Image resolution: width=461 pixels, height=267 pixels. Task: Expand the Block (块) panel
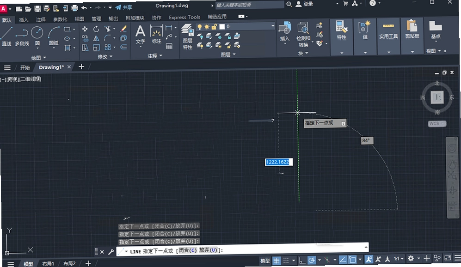tap(303, 53)
